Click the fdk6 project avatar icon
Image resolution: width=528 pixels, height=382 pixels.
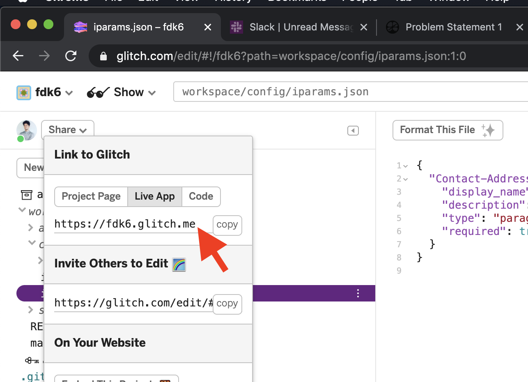[24, 92]
